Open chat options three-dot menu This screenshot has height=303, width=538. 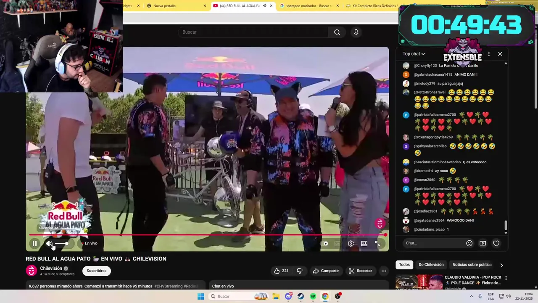pyautogui.click(x=488, y=54)
